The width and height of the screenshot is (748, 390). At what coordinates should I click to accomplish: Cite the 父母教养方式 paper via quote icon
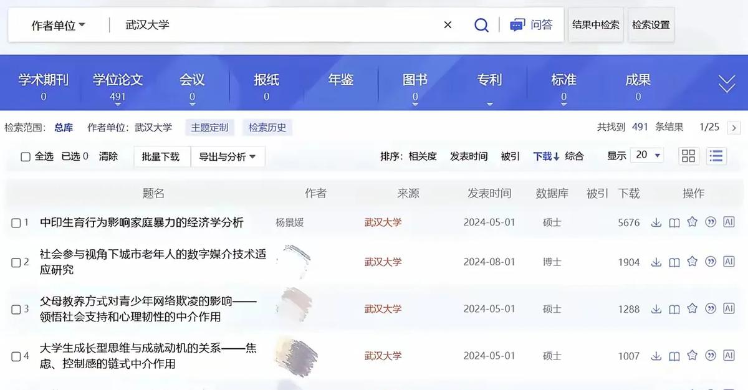pos(711,308)
